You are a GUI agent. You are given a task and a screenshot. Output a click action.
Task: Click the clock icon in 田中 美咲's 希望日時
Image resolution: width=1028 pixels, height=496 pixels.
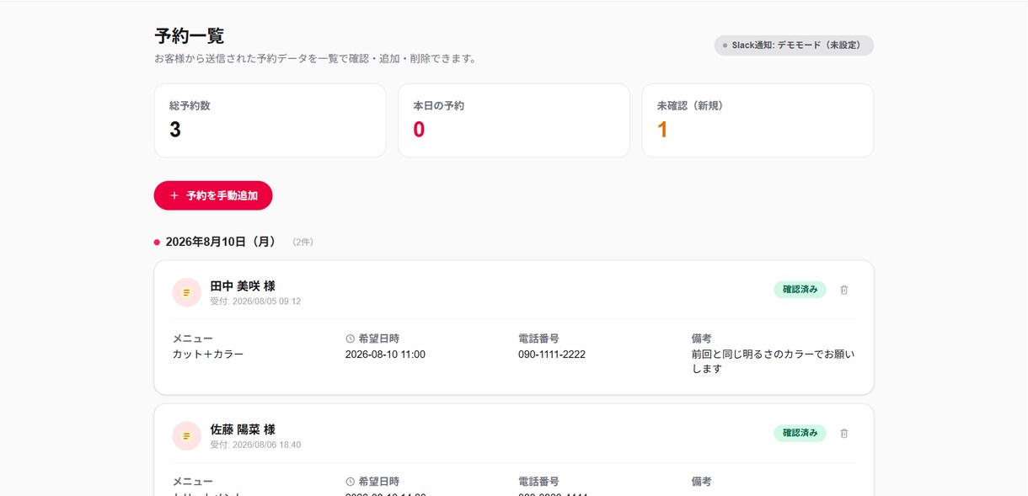coord(351,339)
